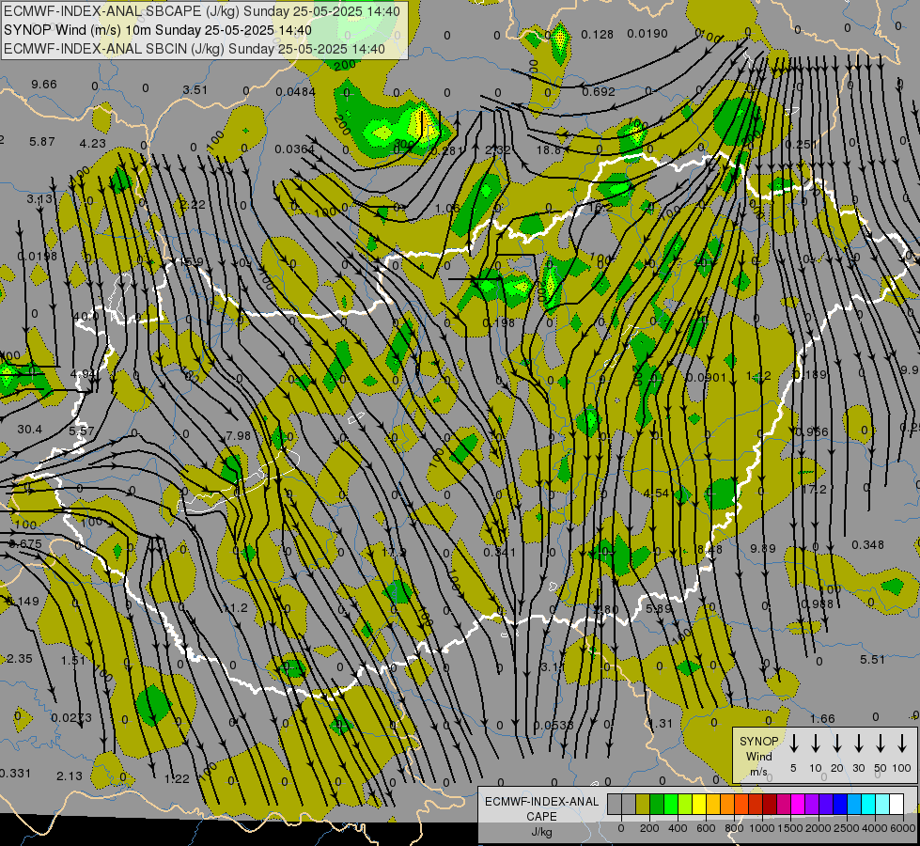
Task: Click the map value 4.94
Action: 82,374
